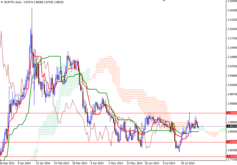This screenshot has height=165, width=237.
Task: Click the black 2.88225 current price label
Action: click(231, 127)
